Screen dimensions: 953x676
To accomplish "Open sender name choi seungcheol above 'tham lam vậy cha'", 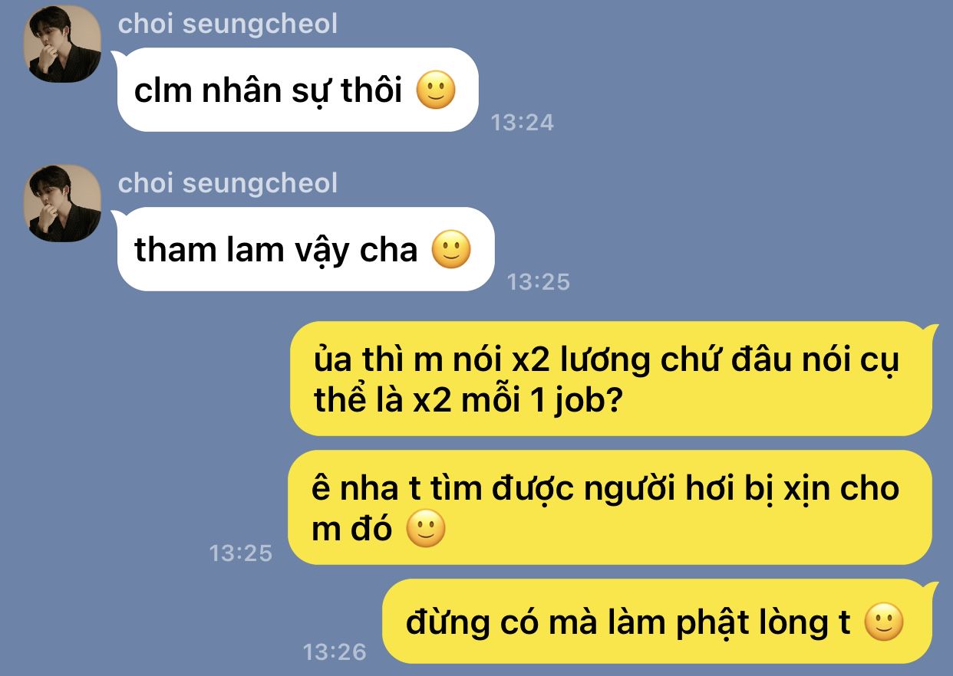I will coord(228,183).
